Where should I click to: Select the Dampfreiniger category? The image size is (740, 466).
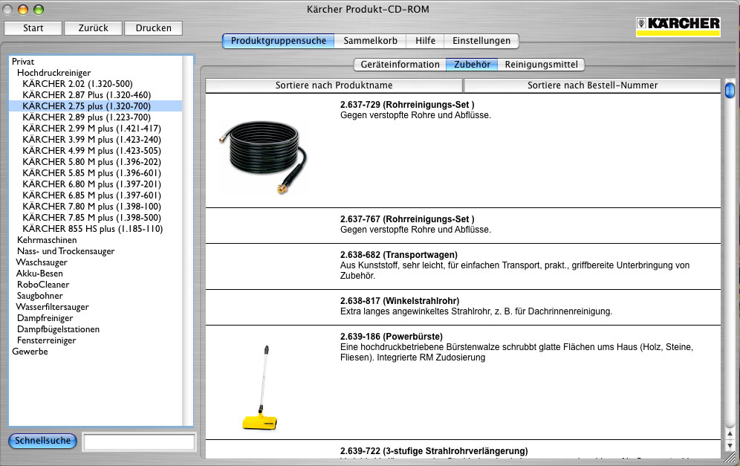click(x=45, y=318)
